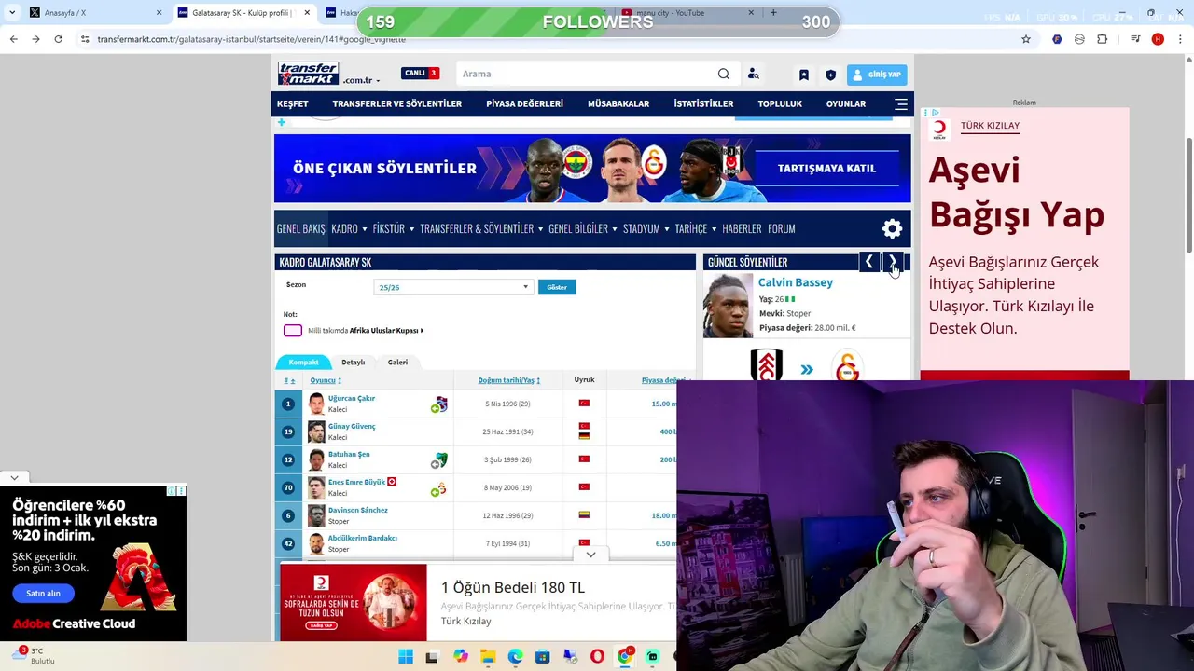This screenshot has height=671, width=1194.
Task: Expand the STADYUM dropdown
Action: 645,228
